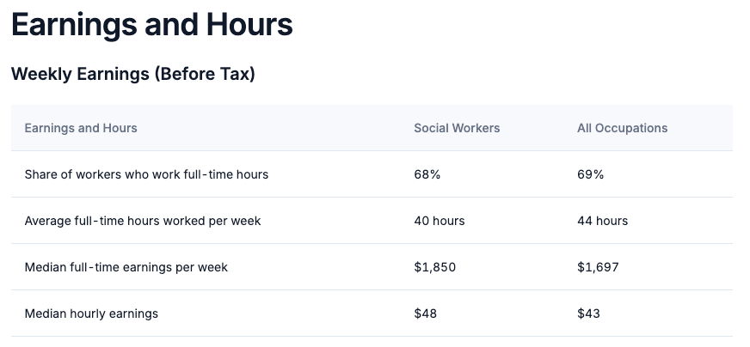Select the 'All Occupations' column header

[622, 128]
